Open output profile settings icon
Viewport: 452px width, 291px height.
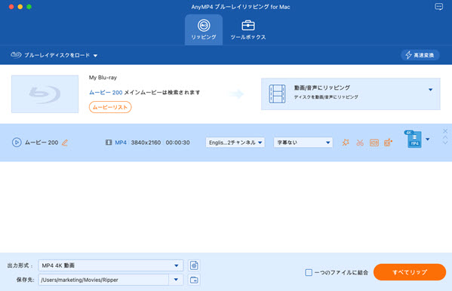coord(194,265)
